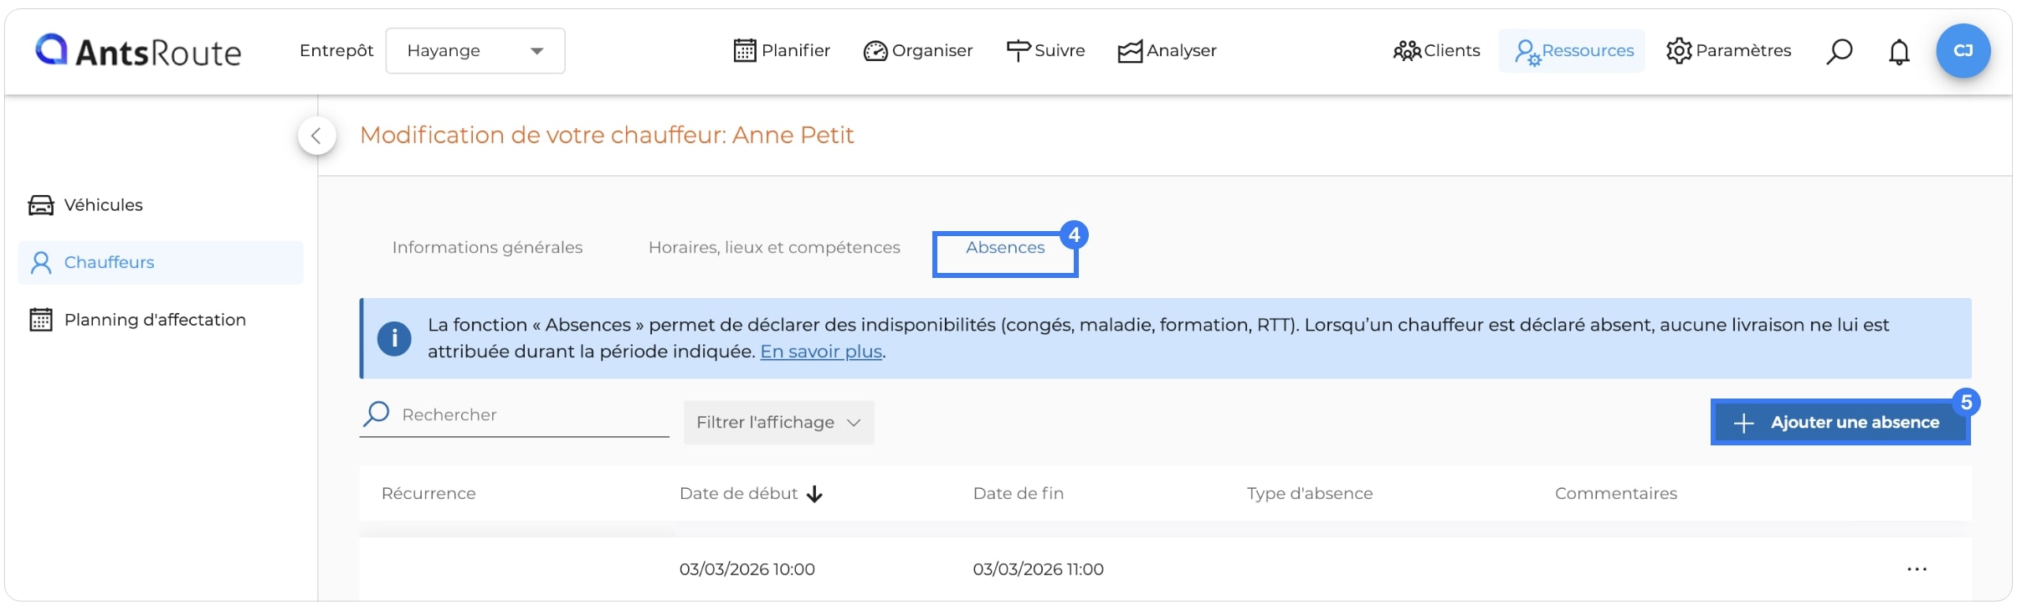Open the Organiser menu

point(918,51)
